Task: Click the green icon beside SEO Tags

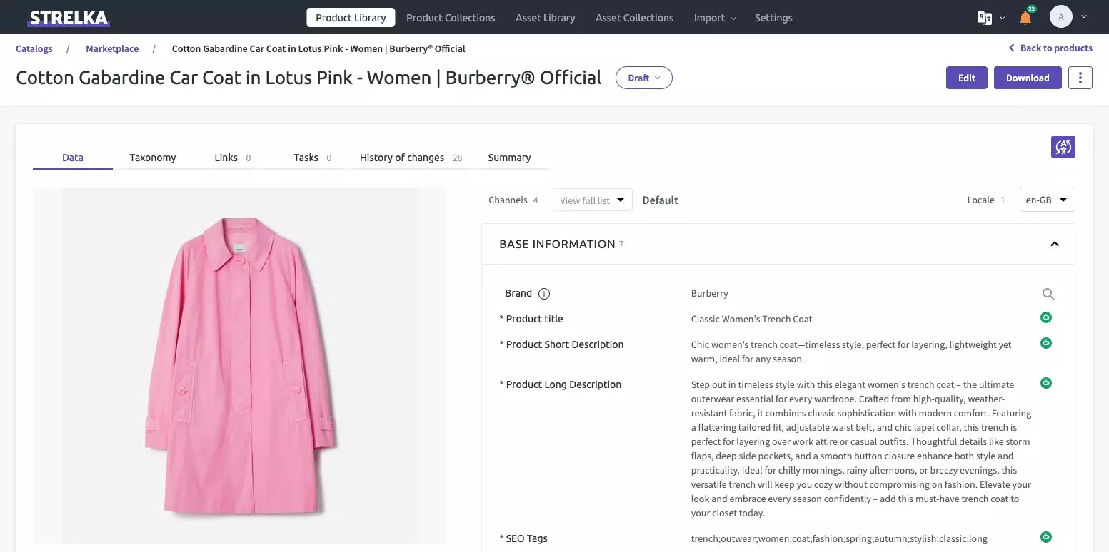Action: pyautogui.click(x=1046, y=537)
